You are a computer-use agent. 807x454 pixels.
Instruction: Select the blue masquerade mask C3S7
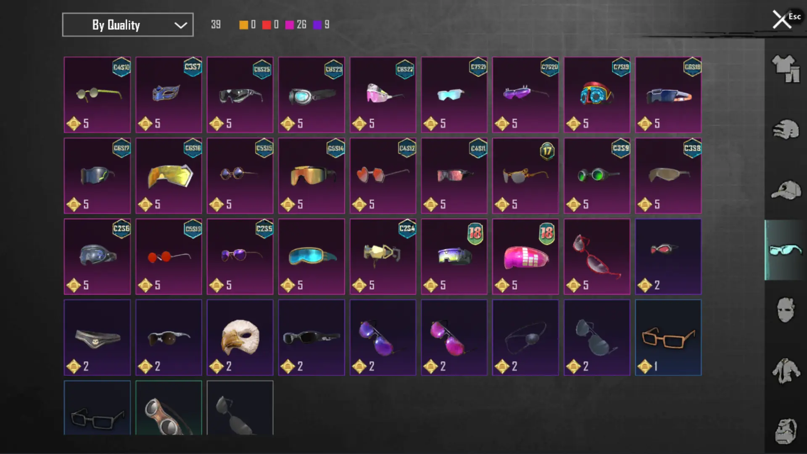pyautogui.click(x=169, y=95)
